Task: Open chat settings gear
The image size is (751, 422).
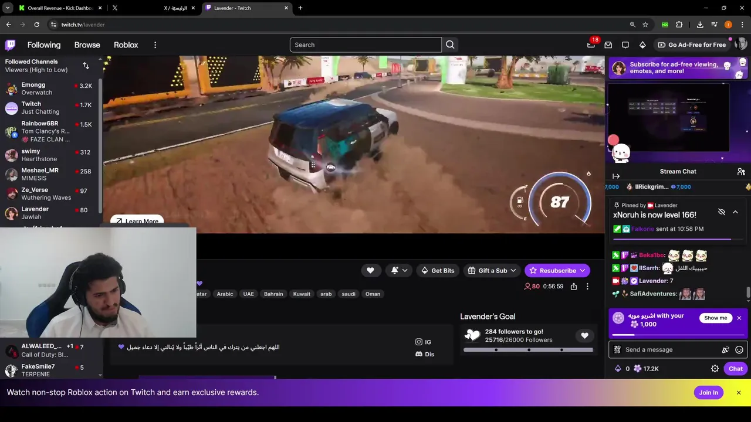Action: (x=715, y=369)
